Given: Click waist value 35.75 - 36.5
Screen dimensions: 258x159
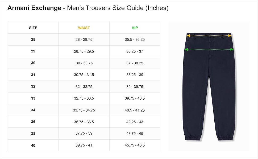Looking at the screenshot, I should click(x=84, y=122).
